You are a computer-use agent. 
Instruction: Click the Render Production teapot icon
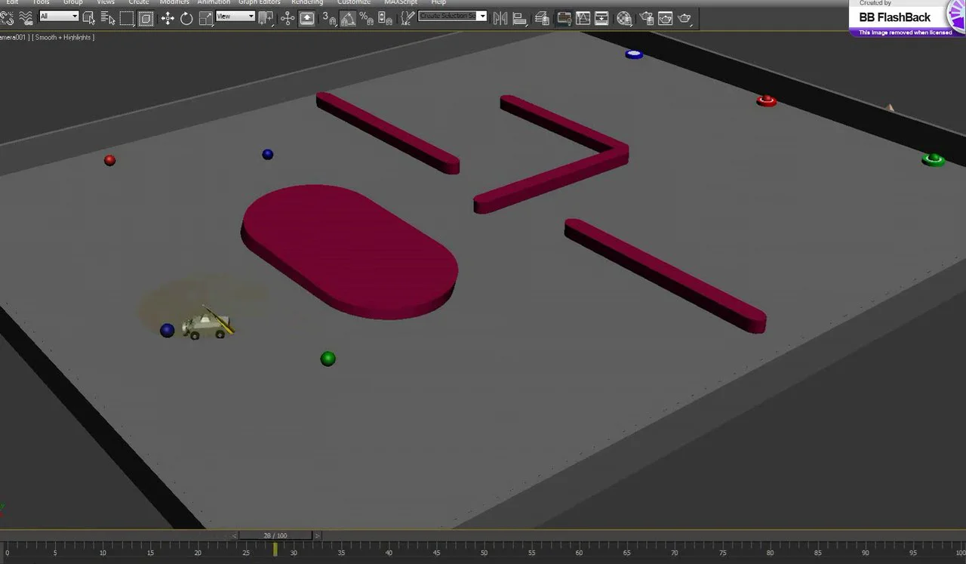click(x=685, y=18)
